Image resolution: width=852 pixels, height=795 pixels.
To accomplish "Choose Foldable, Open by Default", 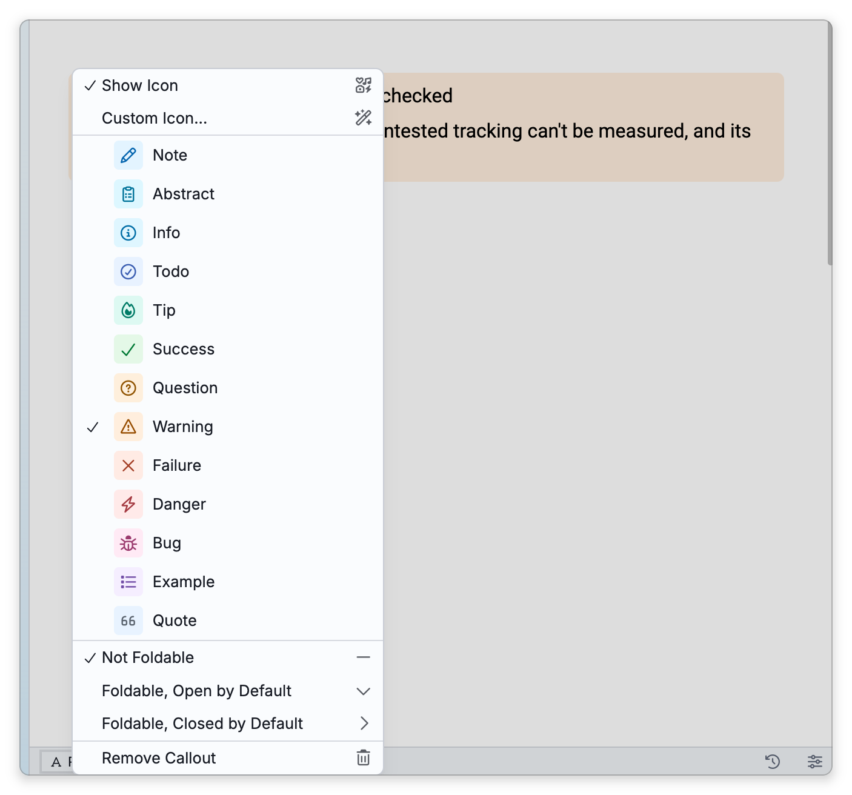I will [x=228, y=691].
